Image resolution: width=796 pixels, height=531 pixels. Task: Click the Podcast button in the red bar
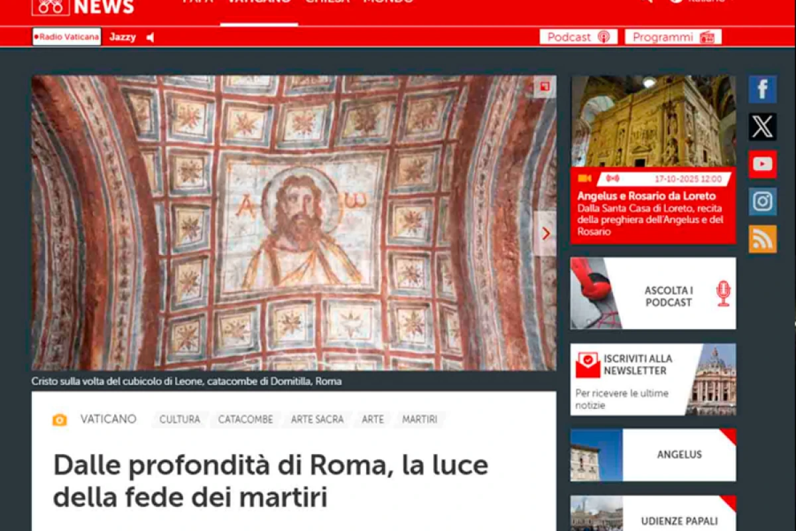(578, 37)
